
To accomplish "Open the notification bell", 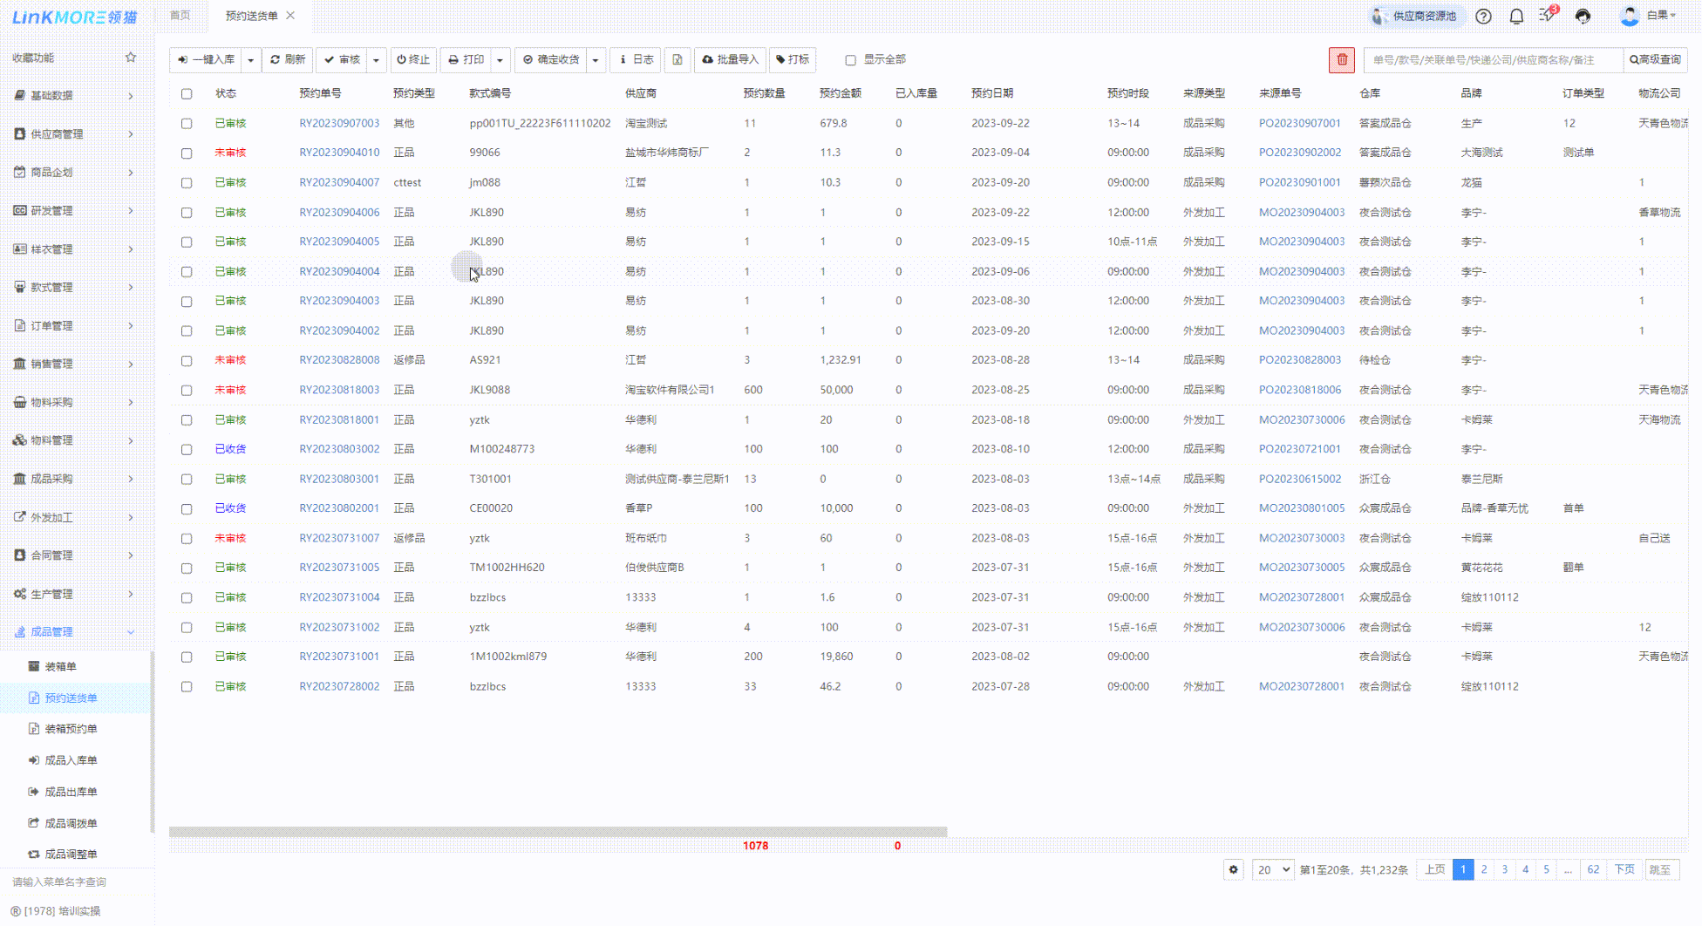I will (x=1516, y=17).
